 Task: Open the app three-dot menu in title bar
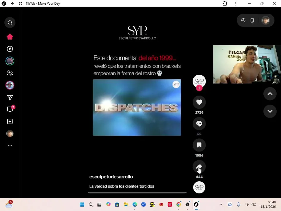236,4
